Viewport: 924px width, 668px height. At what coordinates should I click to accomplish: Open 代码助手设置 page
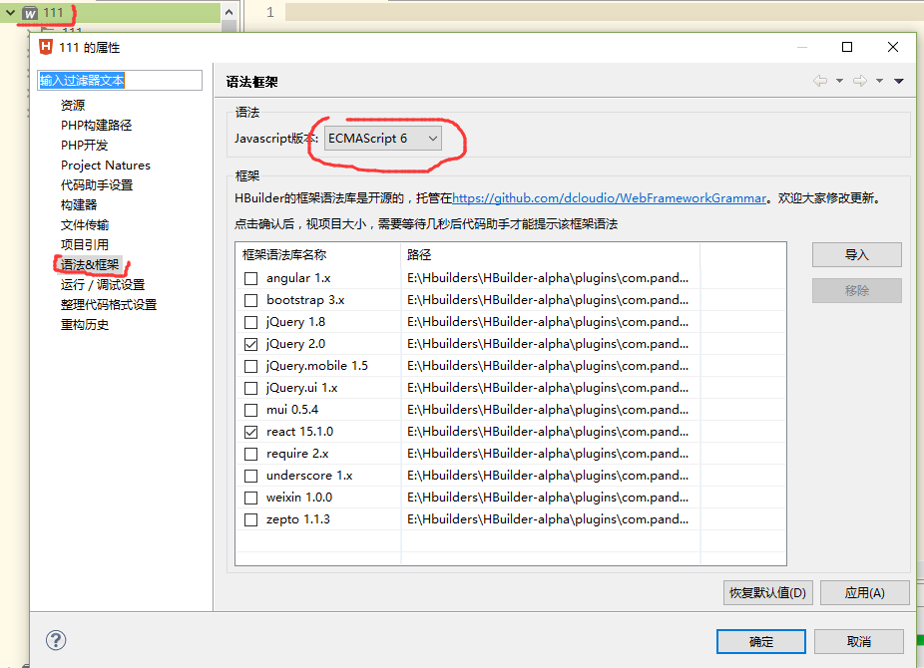[97, 184]
